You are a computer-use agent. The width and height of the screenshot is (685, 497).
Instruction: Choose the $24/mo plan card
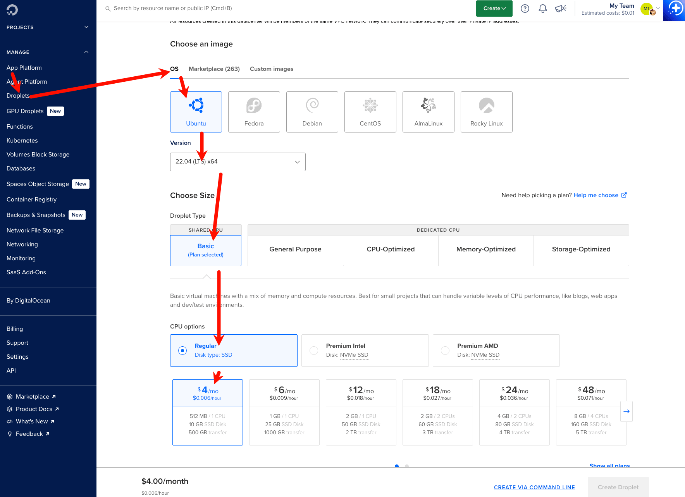[515, 412]
